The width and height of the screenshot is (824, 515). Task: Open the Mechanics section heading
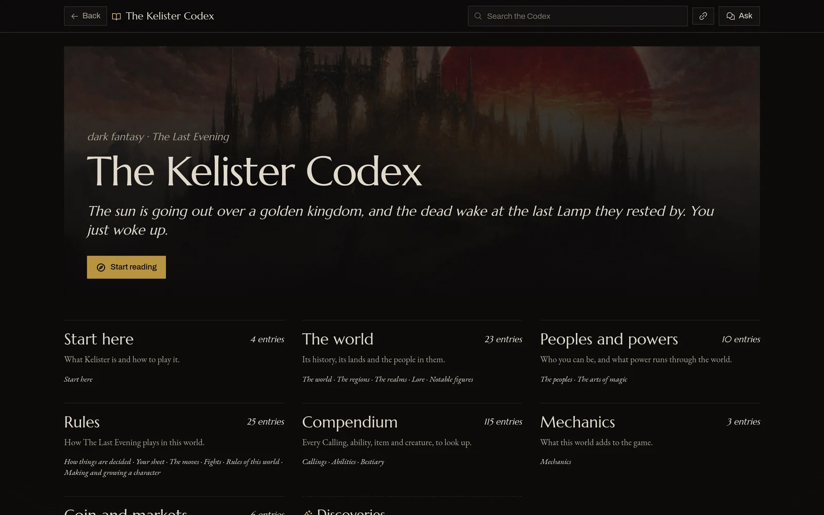577,422
